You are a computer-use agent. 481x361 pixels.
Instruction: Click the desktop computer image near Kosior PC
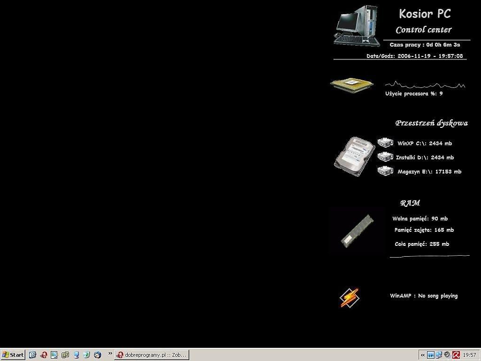coord(357,26)
